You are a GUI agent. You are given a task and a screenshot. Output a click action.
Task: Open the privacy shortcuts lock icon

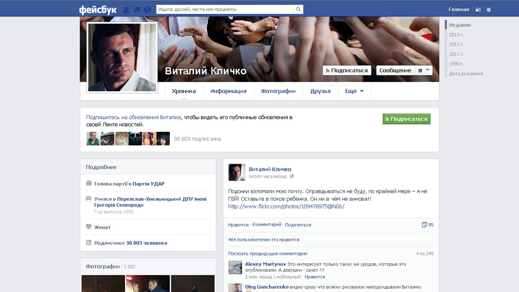[x=478, y=10]
